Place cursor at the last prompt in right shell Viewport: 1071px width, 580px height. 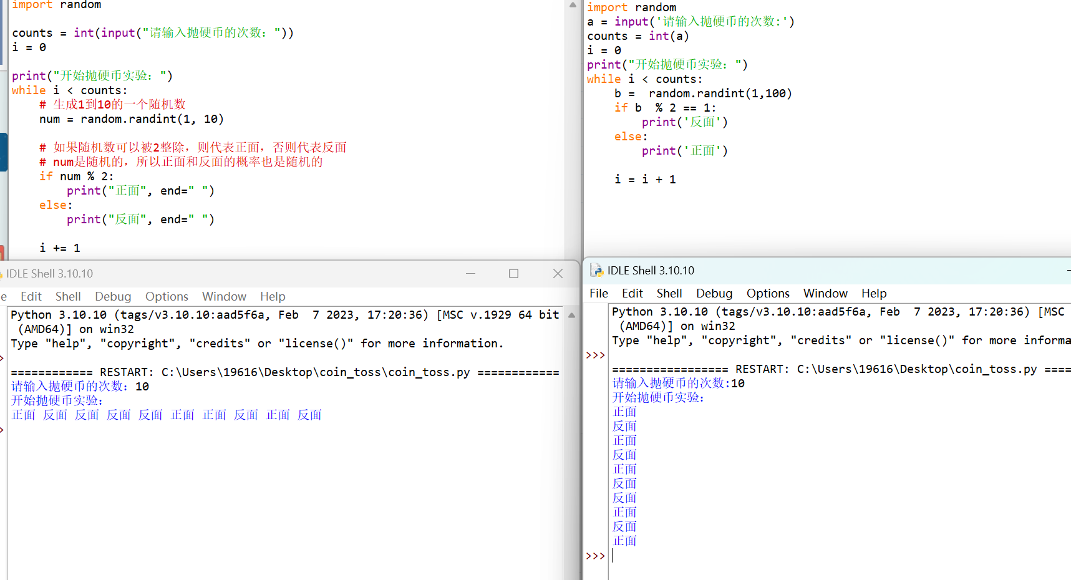613,556
